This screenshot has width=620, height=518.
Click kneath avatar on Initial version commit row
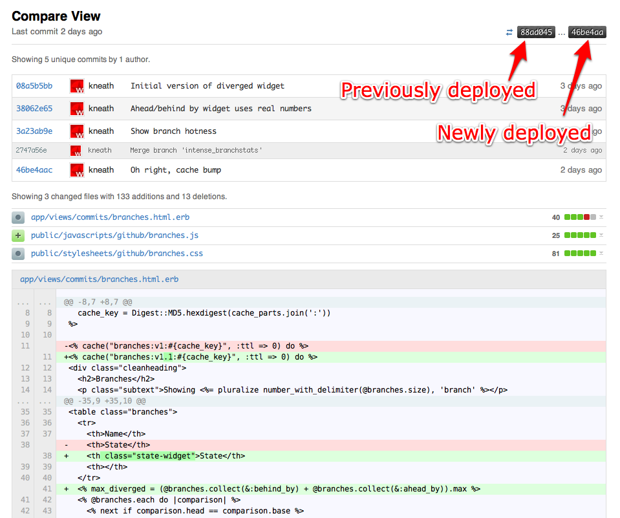77,86
